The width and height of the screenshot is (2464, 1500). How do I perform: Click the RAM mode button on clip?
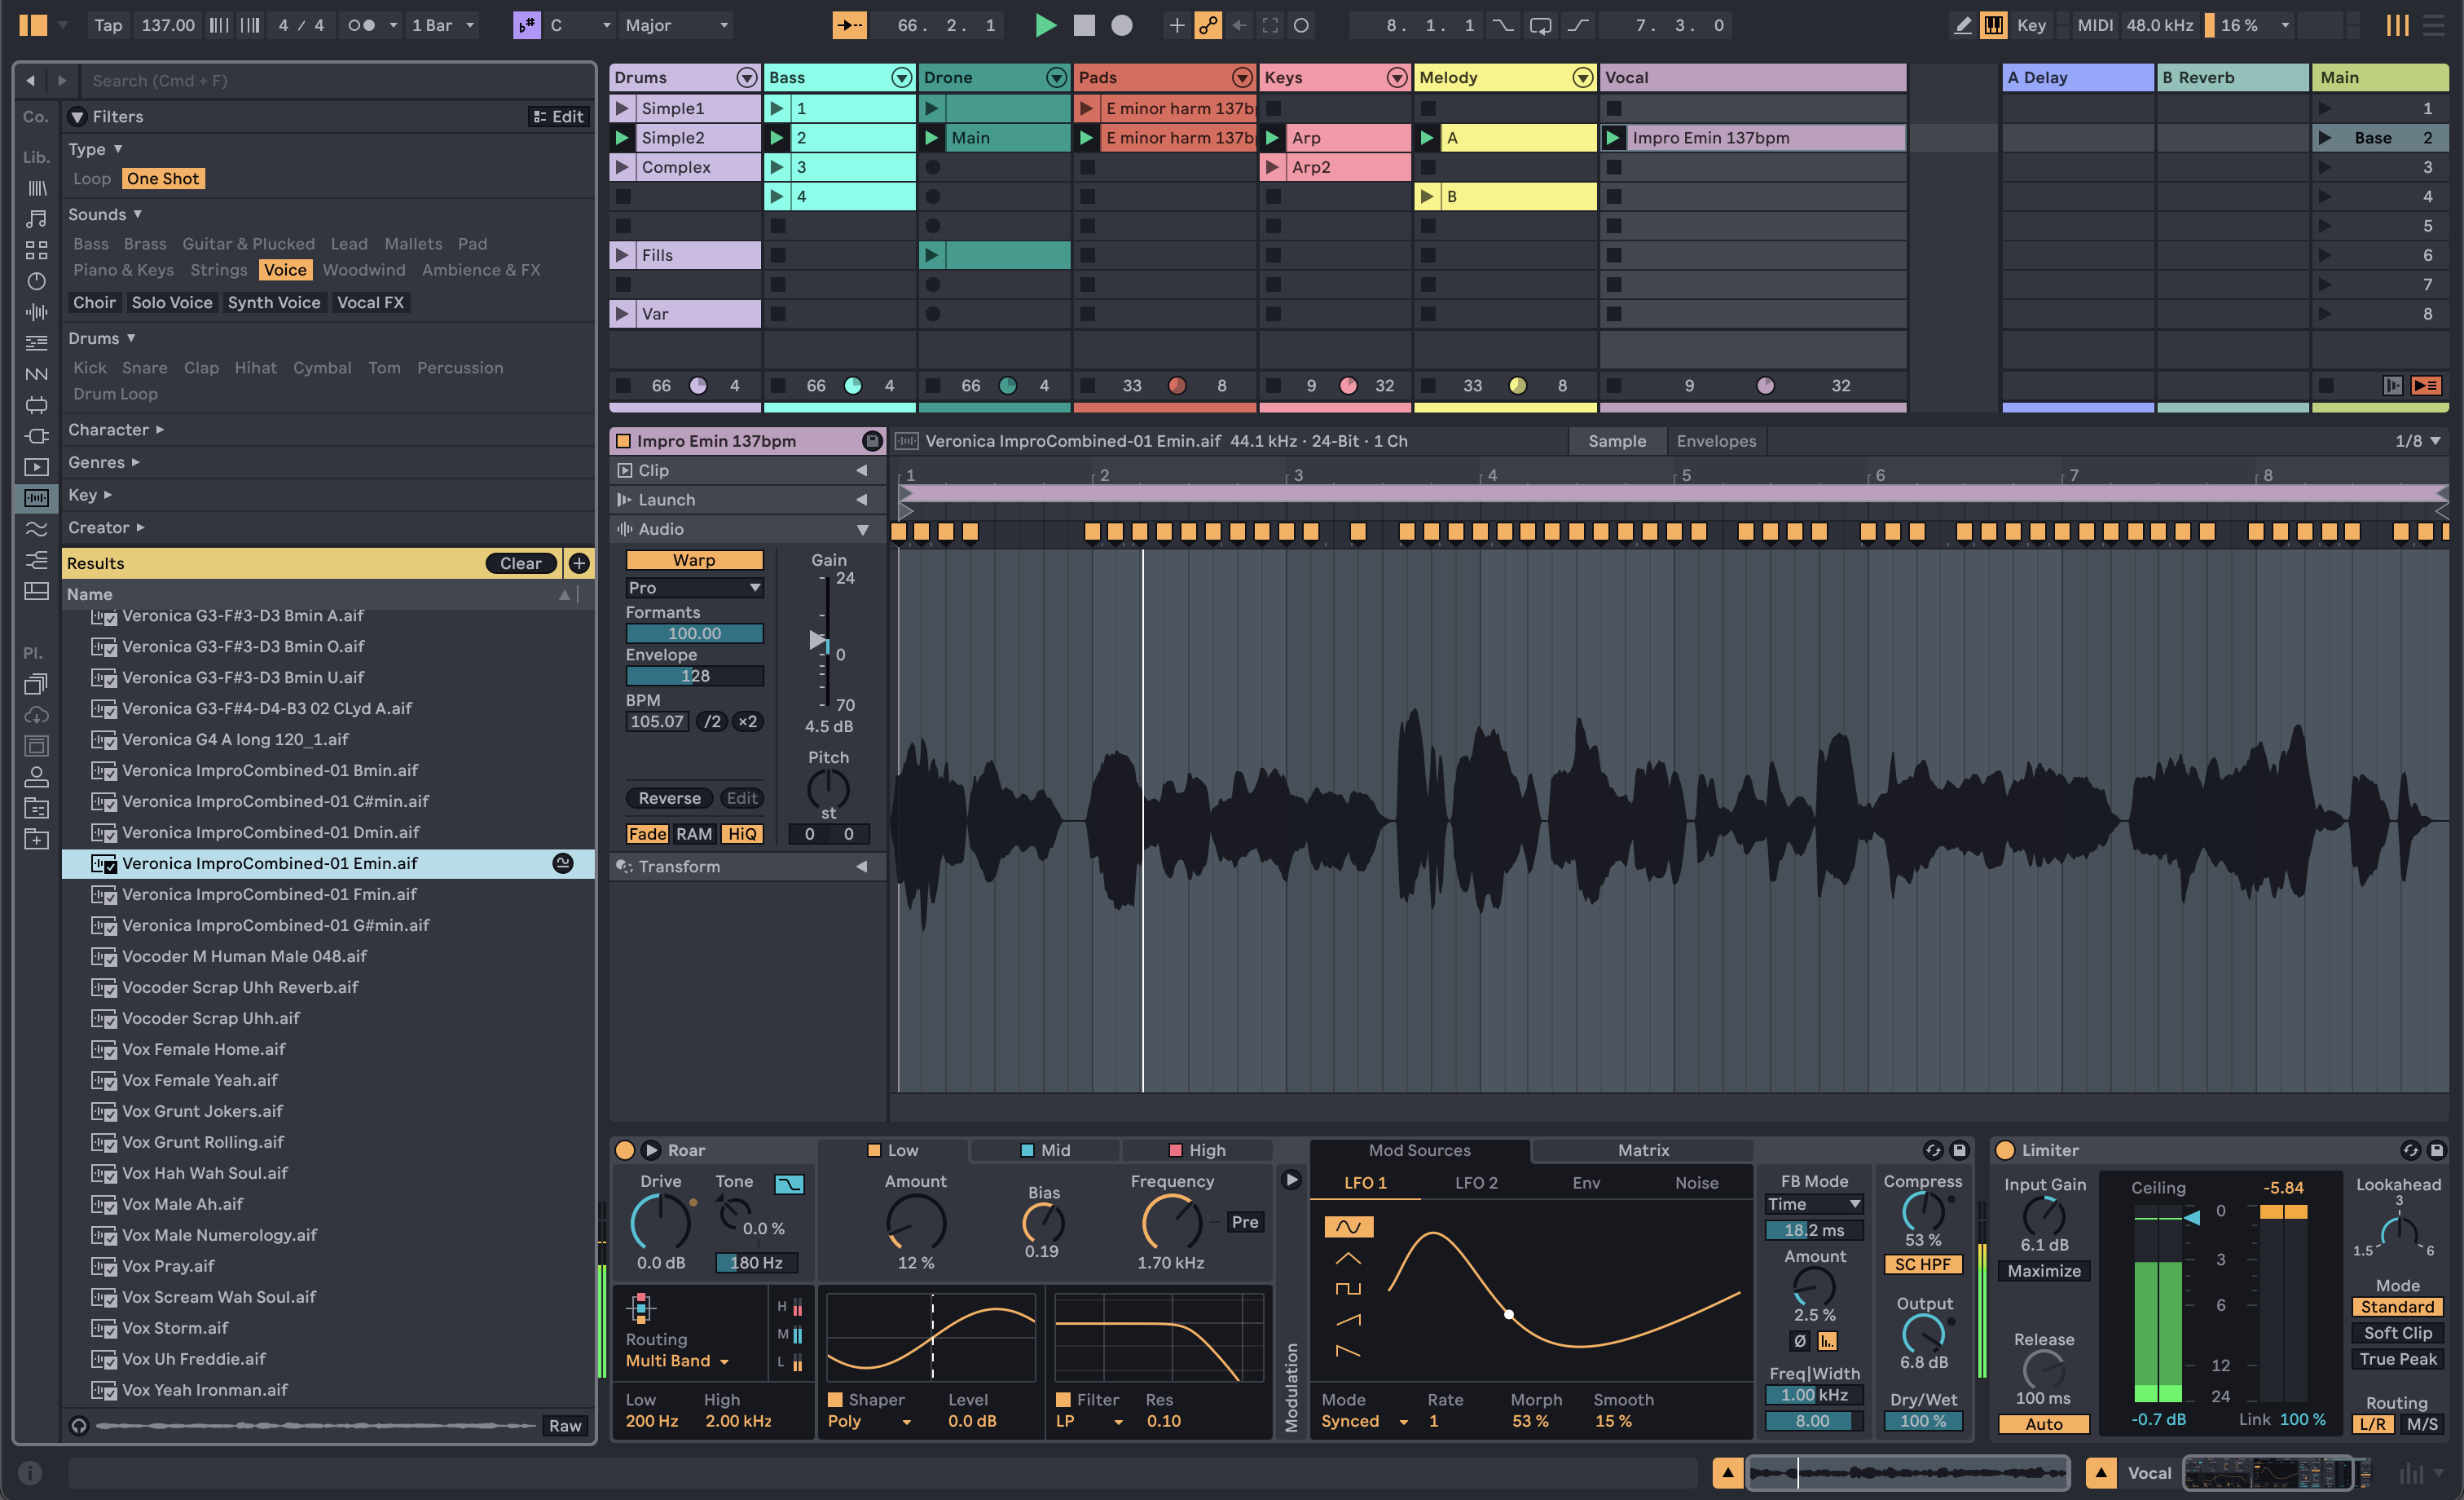coord(692,829)
